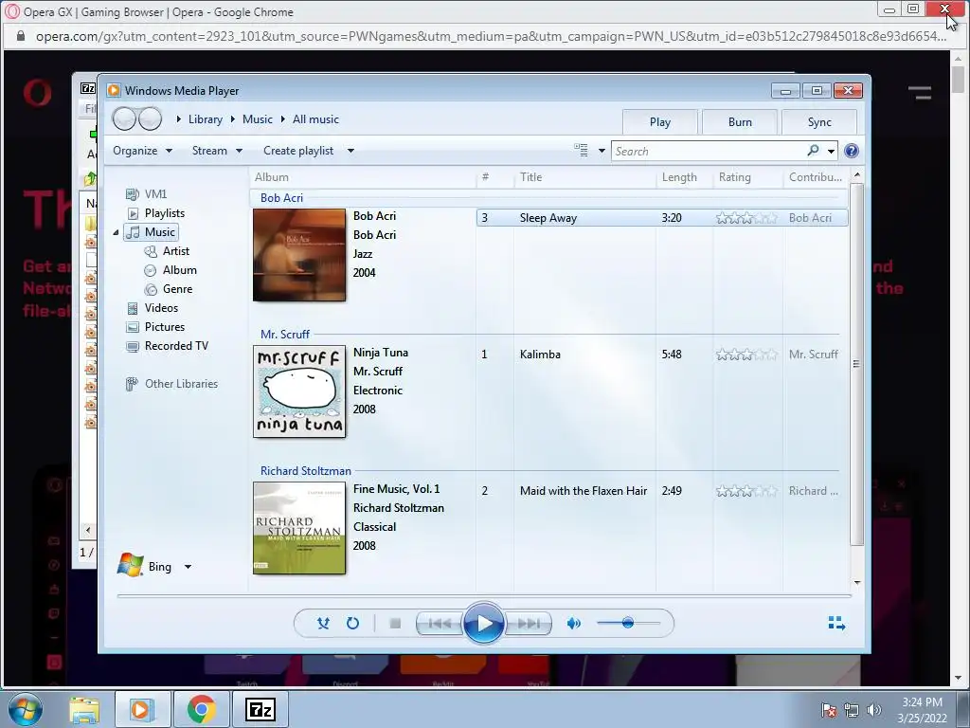Click All music in the breadcrumb
This screenshot has width=970, height=728.
(x=315, y=119)
